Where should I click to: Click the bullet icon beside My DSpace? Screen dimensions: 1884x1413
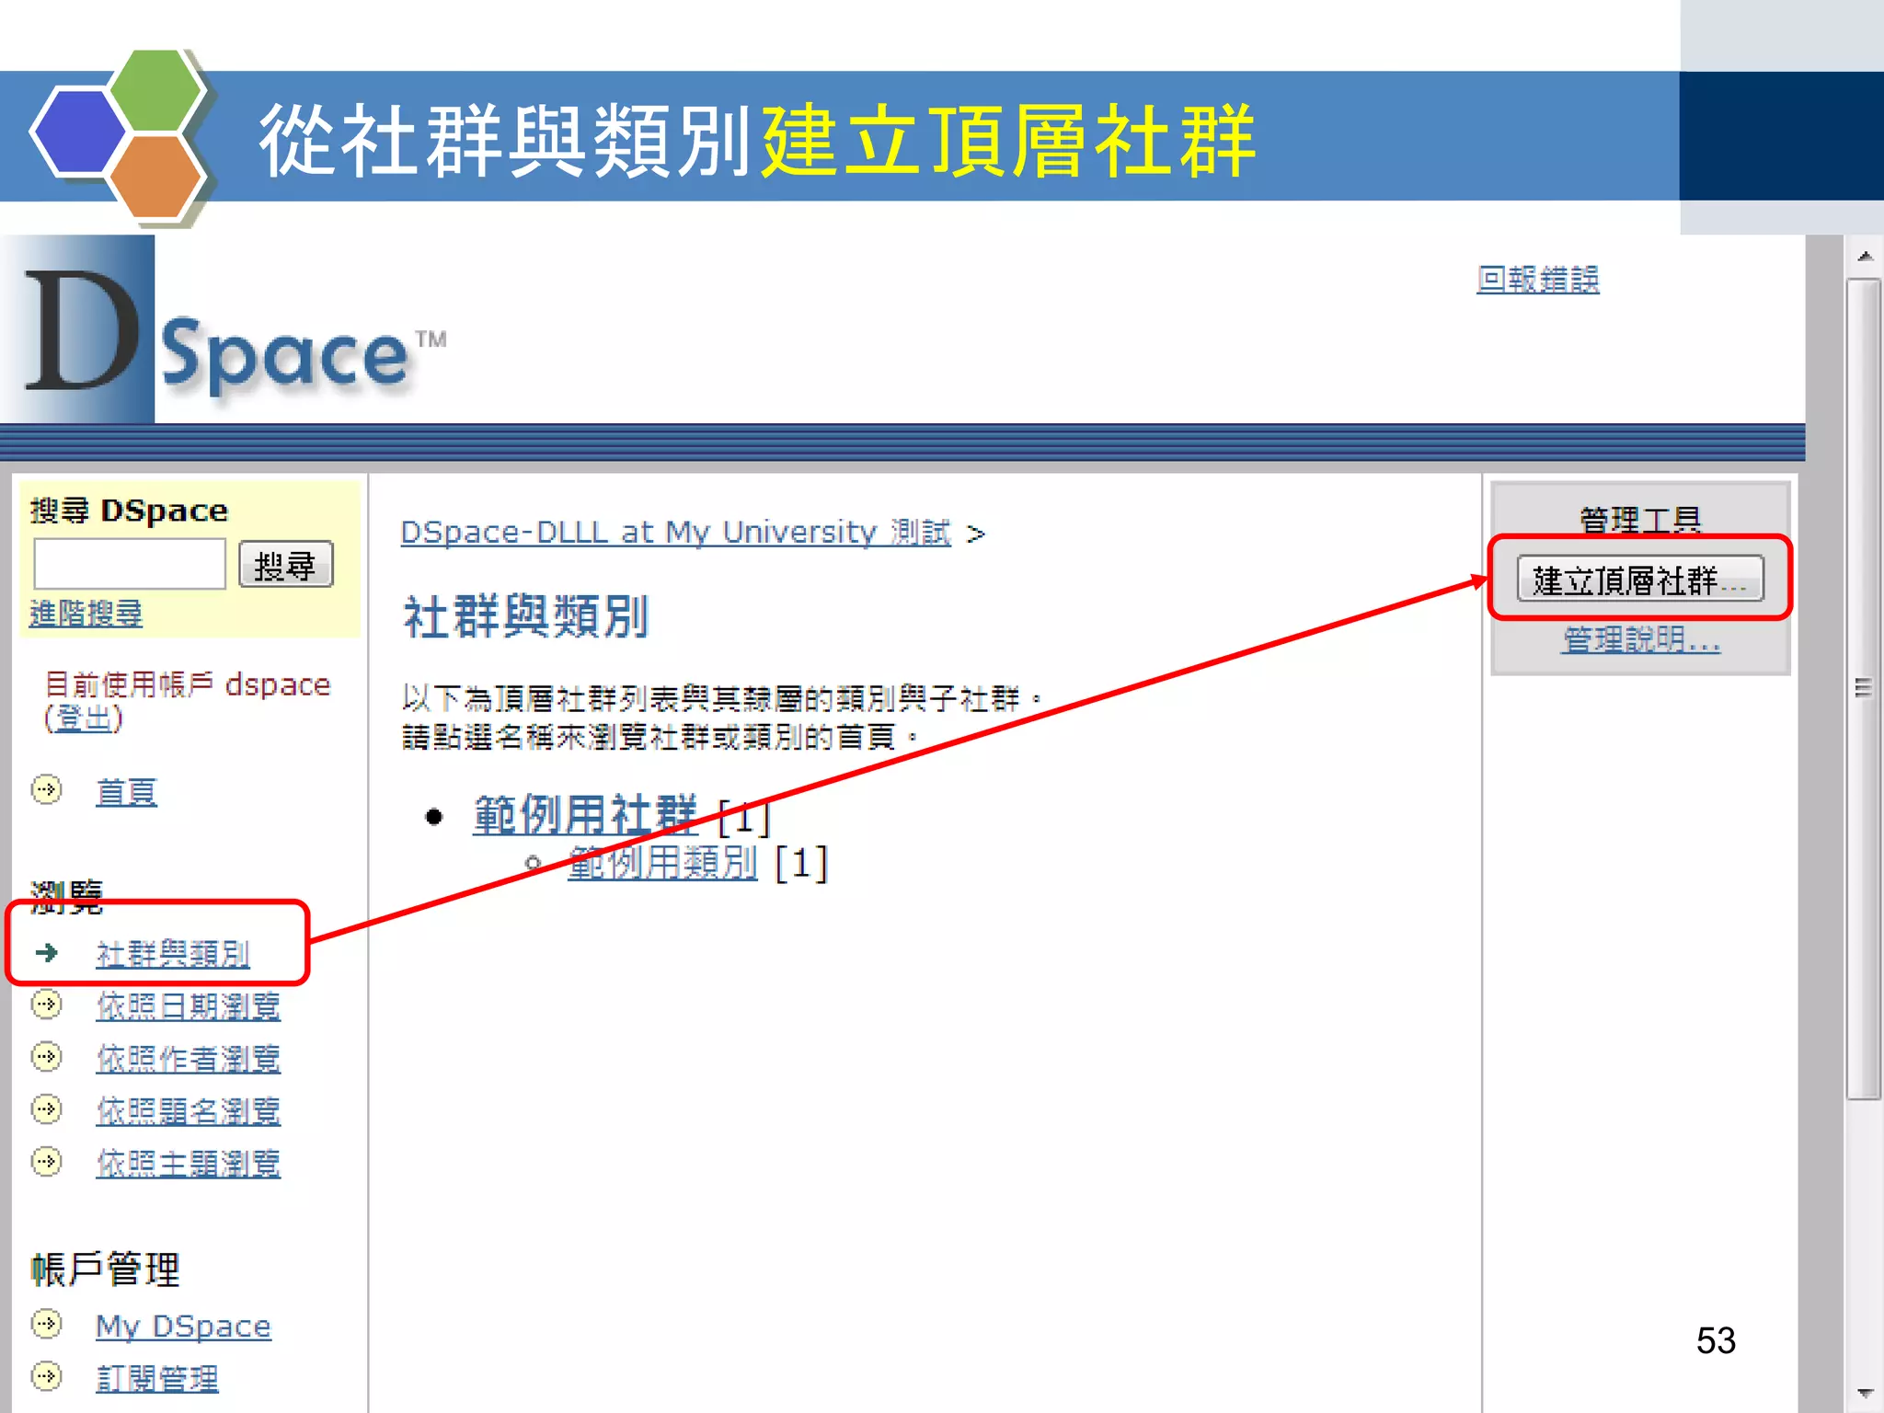pyautogui.click(x=47, y=1324)
